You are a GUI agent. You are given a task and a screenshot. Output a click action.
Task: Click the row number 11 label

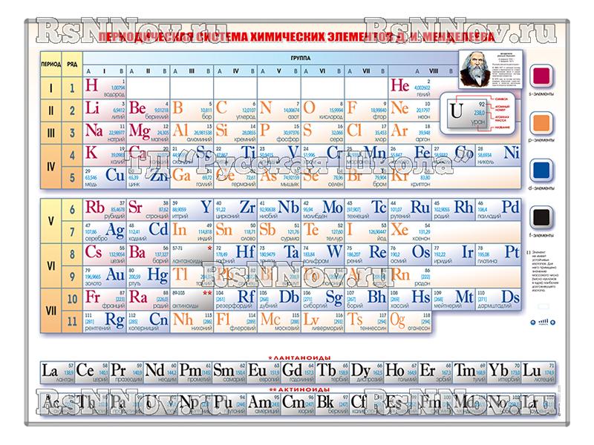click(72, 322)
